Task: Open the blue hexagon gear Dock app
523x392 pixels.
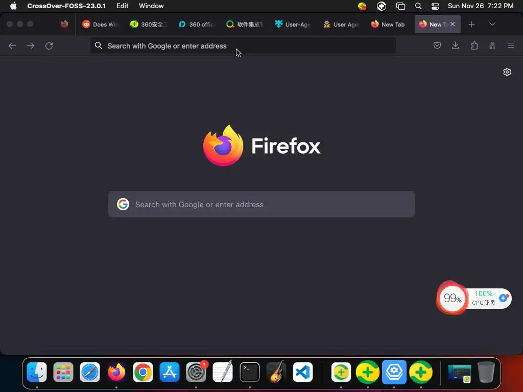Action: click(394, 372)
